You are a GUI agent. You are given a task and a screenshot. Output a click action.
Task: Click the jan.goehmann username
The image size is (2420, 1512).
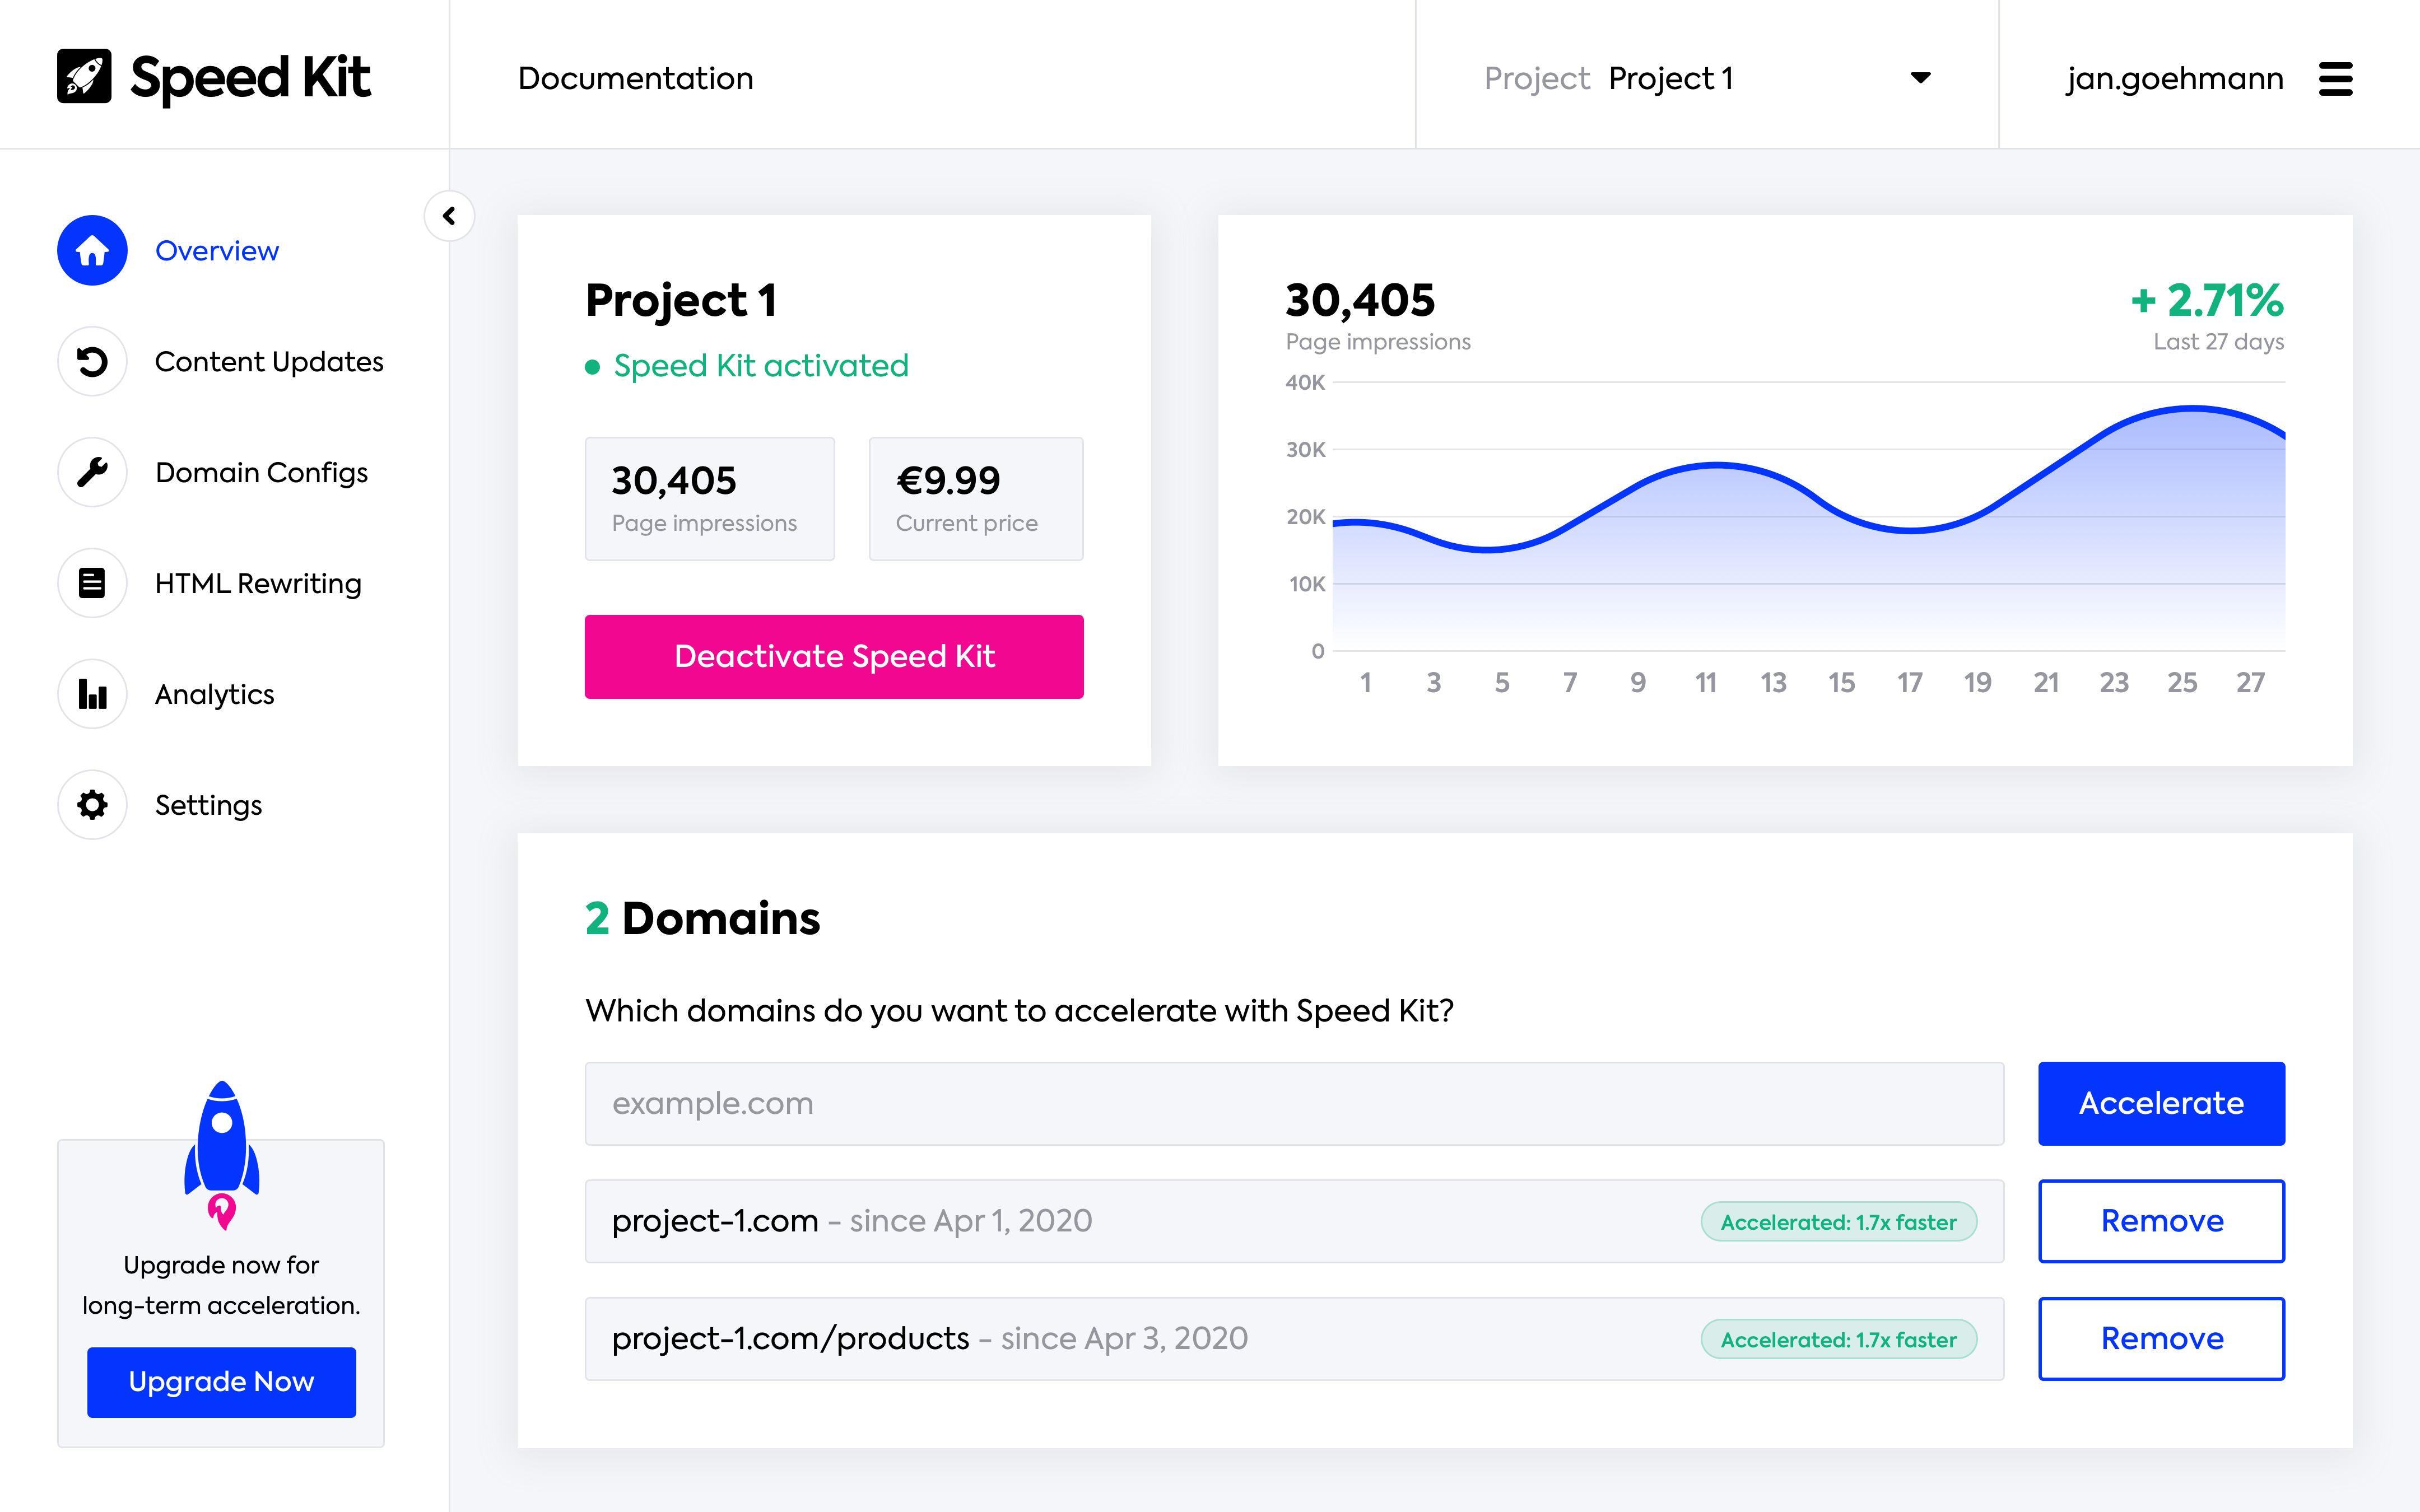coord(2174,78)
